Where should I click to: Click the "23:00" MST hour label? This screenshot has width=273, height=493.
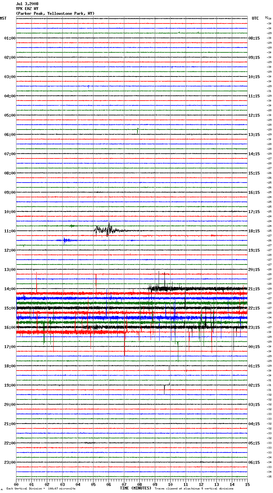pos(10,462)
